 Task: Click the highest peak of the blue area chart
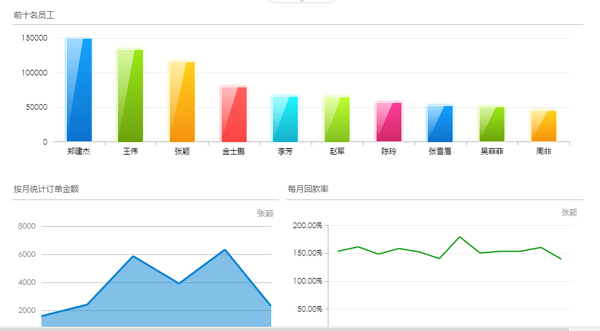click(225, 250)
